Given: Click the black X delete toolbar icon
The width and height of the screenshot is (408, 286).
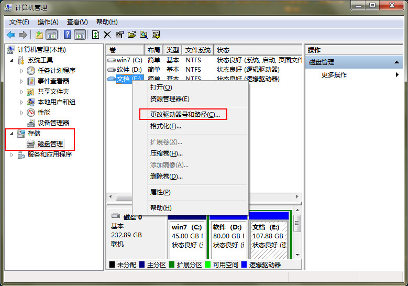Looking at the screenshot, I should click(x=107, y=35).
